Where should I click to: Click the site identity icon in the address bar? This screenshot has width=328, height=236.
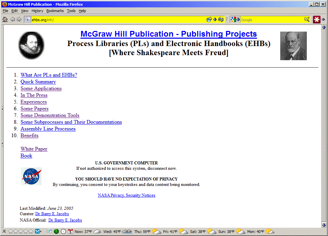[27, 19]
